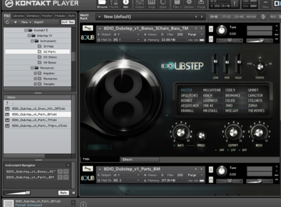Expand the Samples folder
Screen dimensions: 281x207
coord(35,84)
